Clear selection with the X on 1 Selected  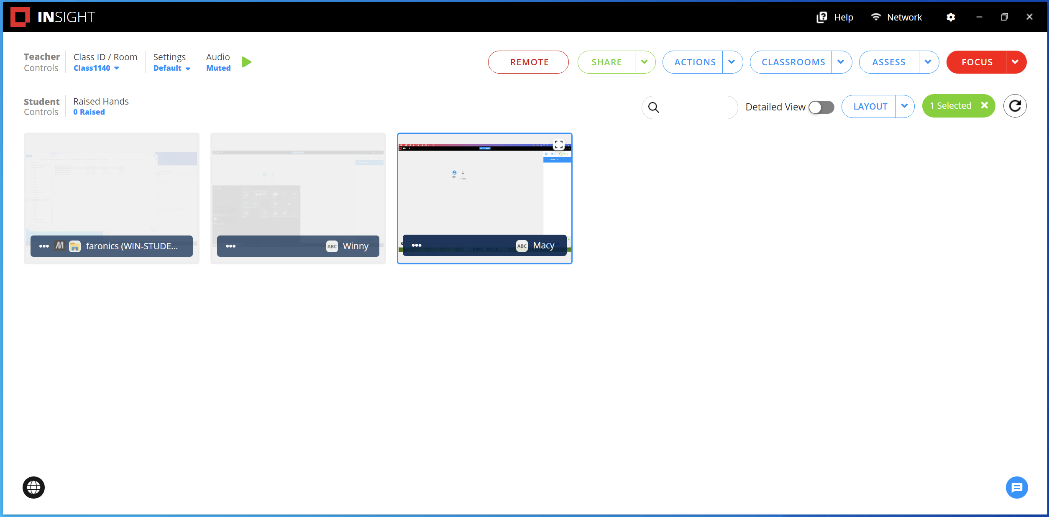tap(985, 105)
